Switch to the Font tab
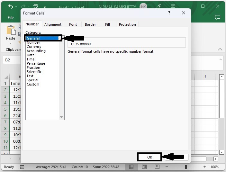 pyautogui.click(x=73, y=24)
